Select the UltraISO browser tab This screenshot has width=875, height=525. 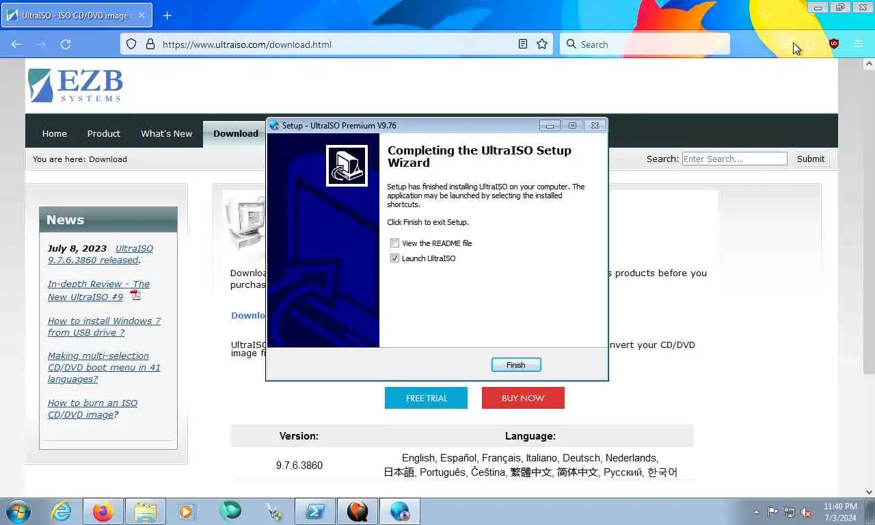[x=77, y=15]
